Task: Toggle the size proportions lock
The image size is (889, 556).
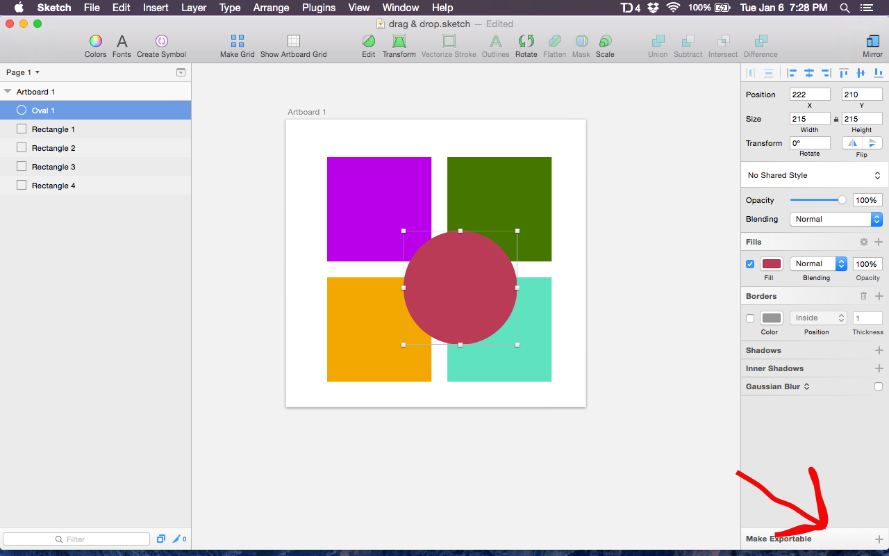Action: click(836, 120)
